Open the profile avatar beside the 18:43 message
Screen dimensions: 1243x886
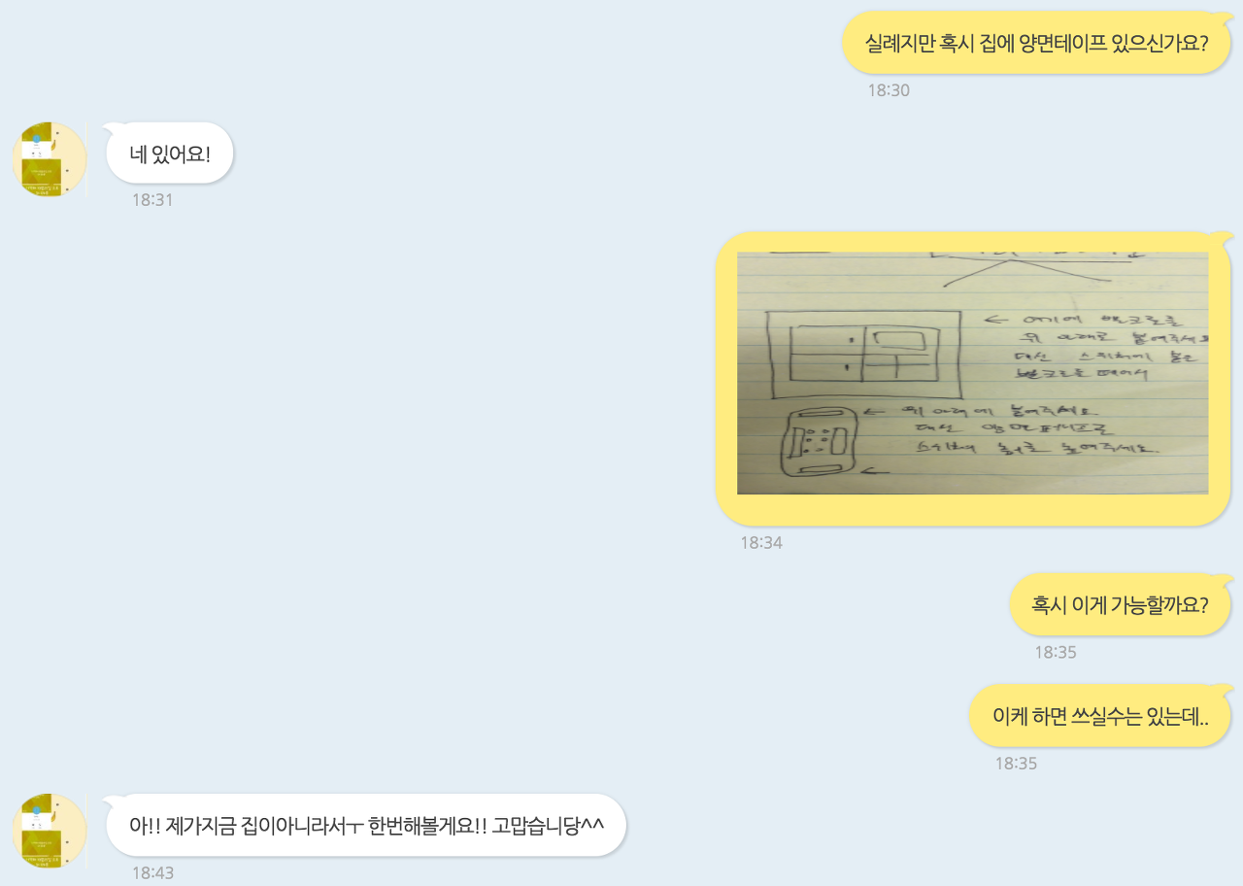pos(50,831)
